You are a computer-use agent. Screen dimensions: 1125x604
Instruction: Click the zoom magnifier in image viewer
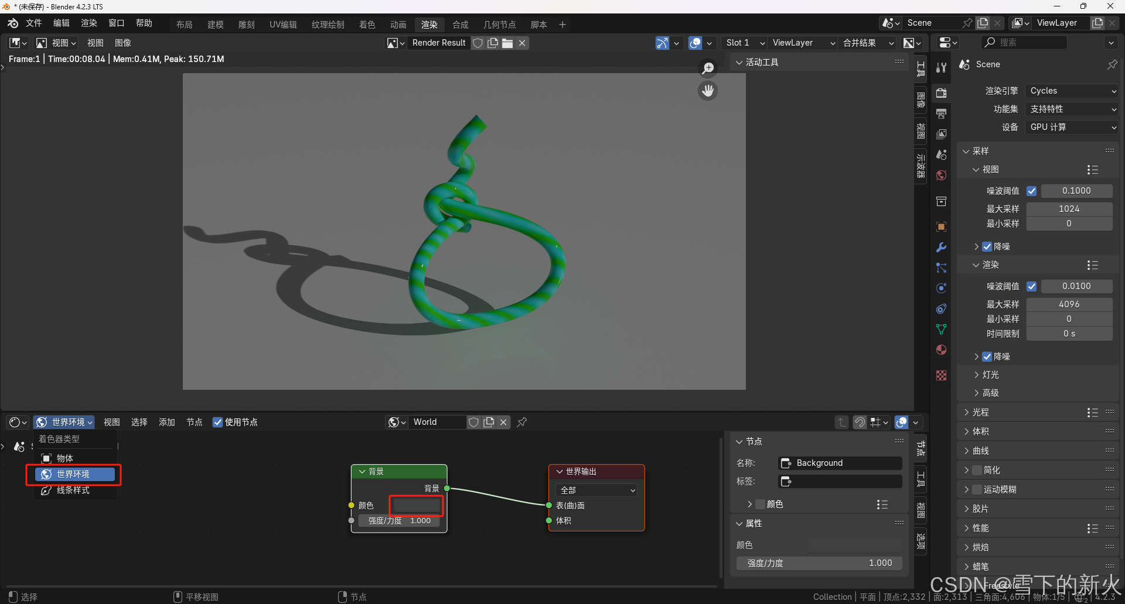point(708,68)
